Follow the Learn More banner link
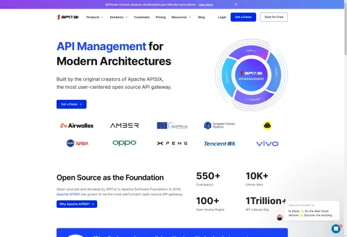Image resolution: width=347 pixels, height=237 pixels. point(206,4)
